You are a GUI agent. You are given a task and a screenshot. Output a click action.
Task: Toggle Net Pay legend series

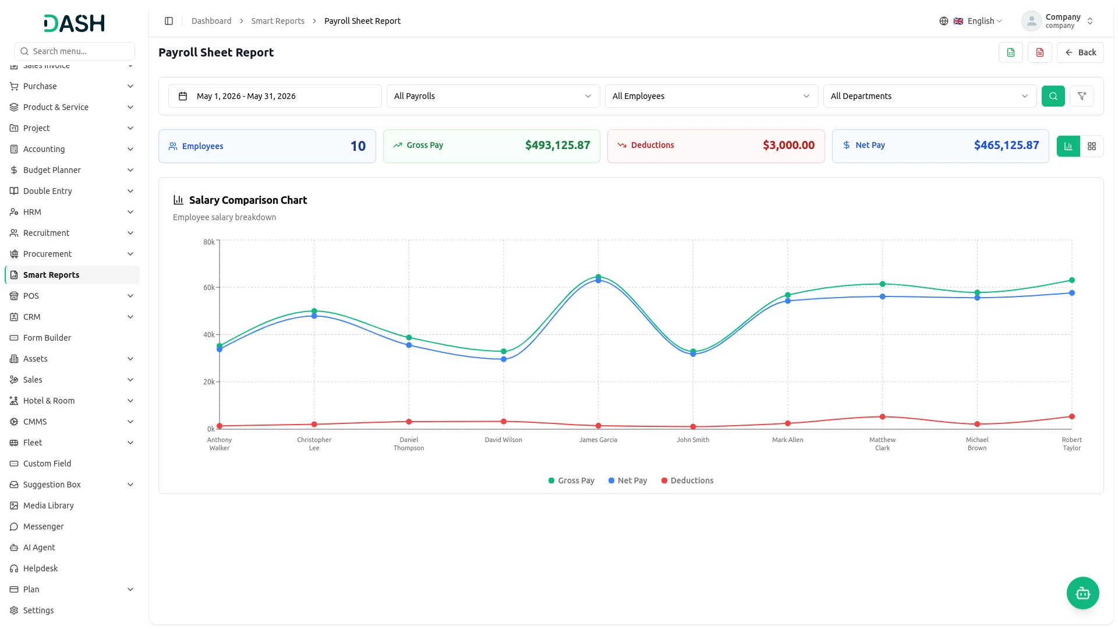[628, 480]
